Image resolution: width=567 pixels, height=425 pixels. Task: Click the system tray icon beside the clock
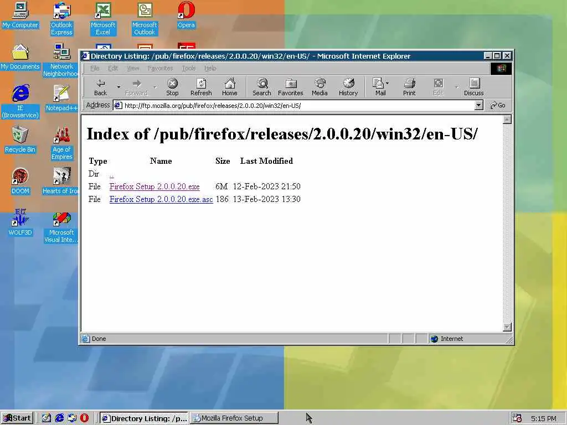pyautogui.click(x=517, y=418)
